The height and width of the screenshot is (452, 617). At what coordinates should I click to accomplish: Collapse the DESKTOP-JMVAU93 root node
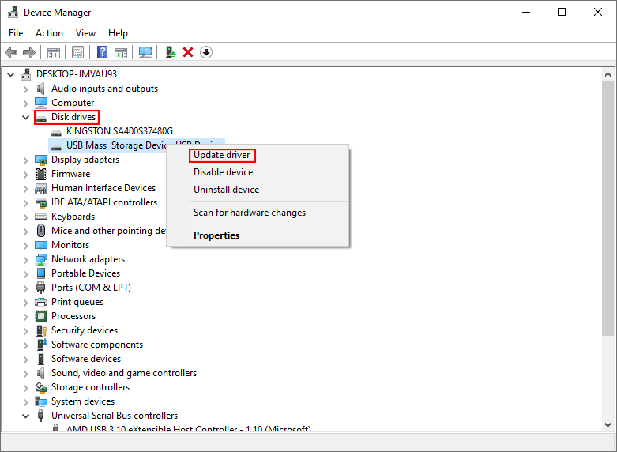(x=10, y=74)
